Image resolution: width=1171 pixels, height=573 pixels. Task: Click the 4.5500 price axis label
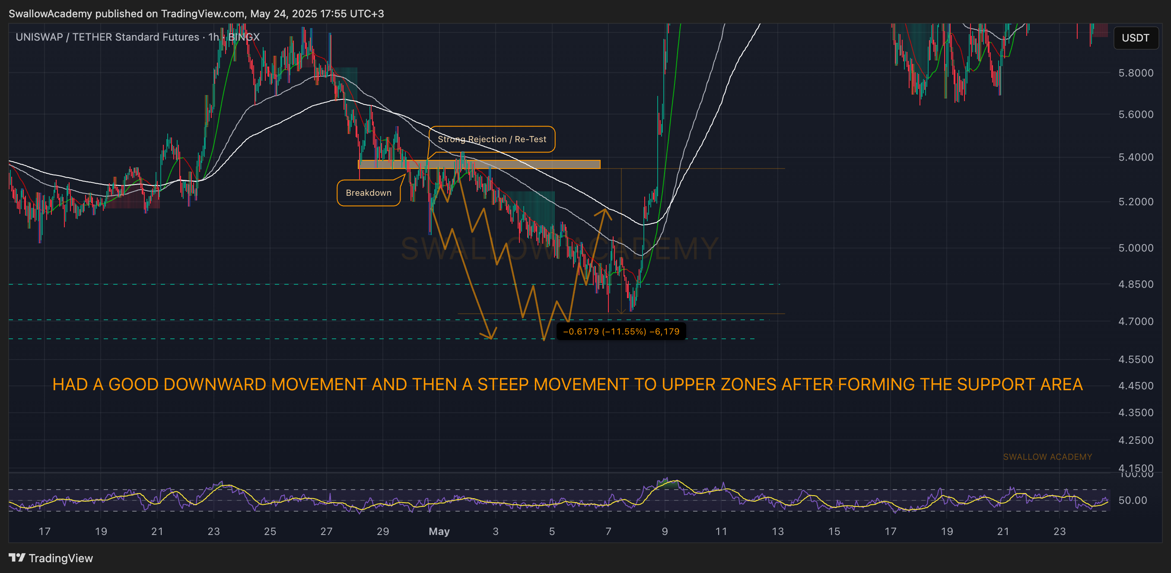(1136, 360)
